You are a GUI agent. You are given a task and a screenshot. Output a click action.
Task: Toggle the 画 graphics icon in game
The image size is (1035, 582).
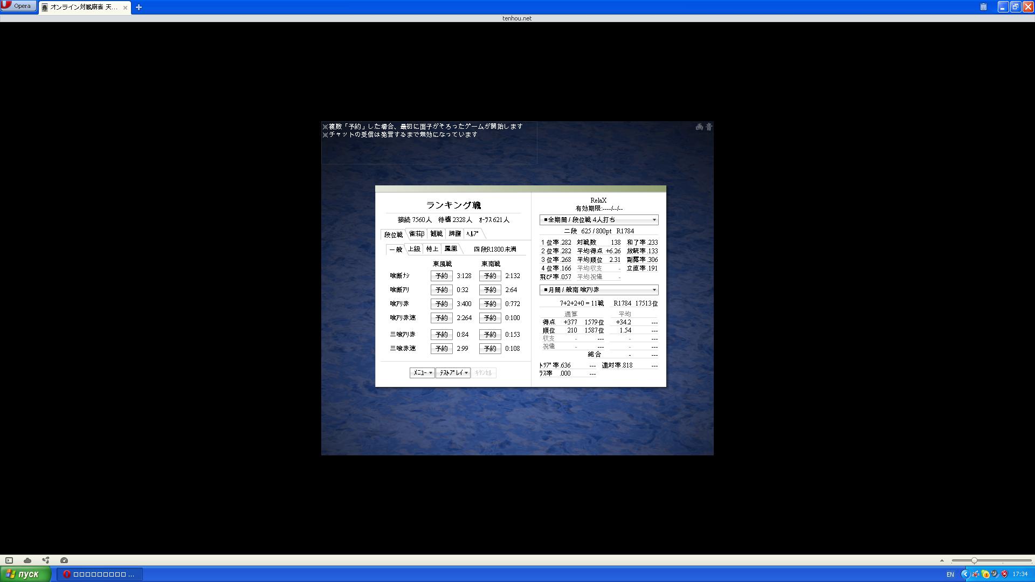[x=699, y=127]
